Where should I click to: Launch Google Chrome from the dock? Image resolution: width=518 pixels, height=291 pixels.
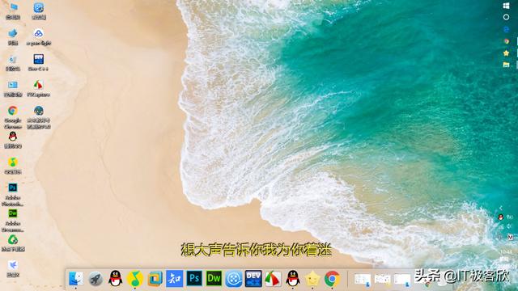coord(332,279)
